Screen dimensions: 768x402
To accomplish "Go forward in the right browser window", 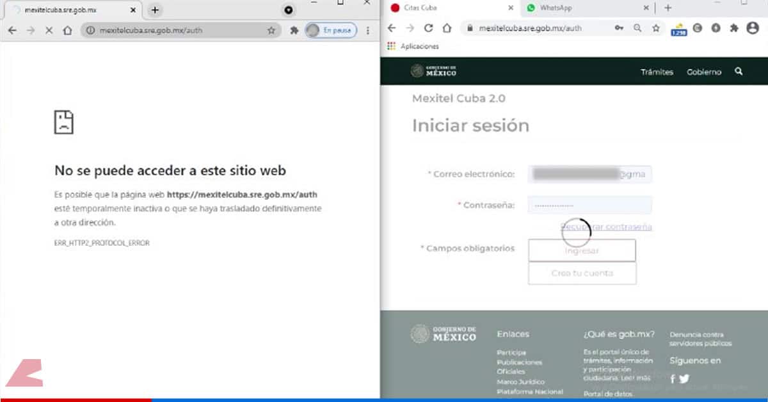I will click(410, 28).
